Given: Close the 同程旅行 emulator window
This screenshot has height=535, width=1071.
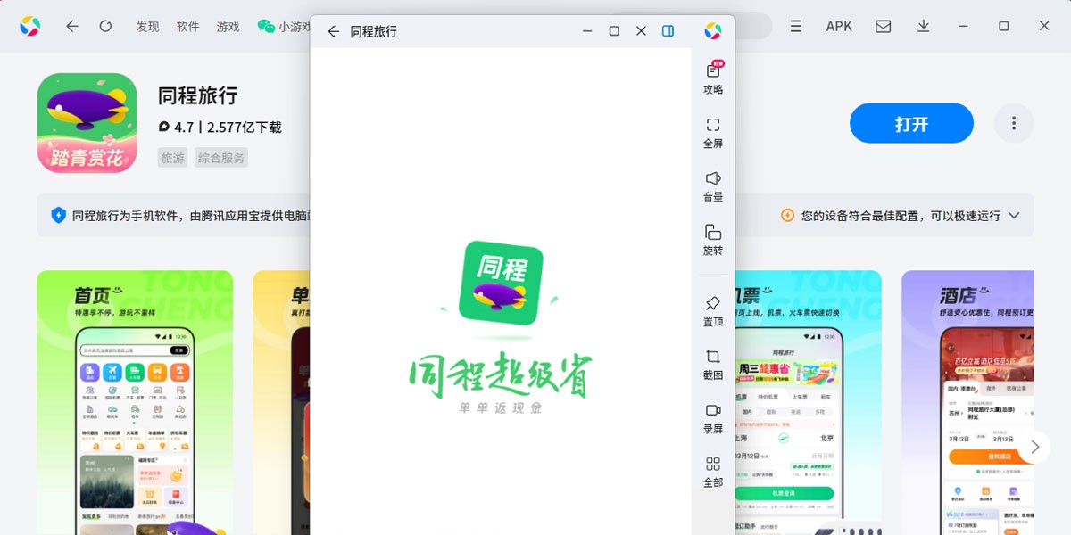Looking at the screenshot, I should tap(641, 31).
